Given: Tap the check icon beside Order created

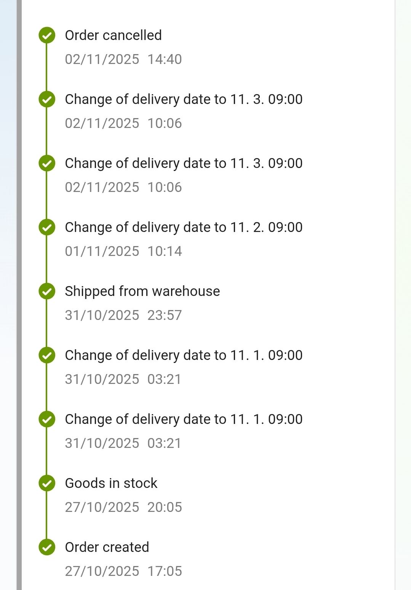Looking at the screenshot, I should [47, 547].
